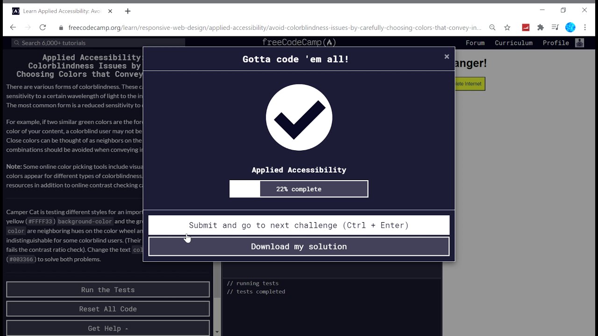Open the Get Help dropdown
The width and height of the screenshot is (598, 336).
pos(108,328)
